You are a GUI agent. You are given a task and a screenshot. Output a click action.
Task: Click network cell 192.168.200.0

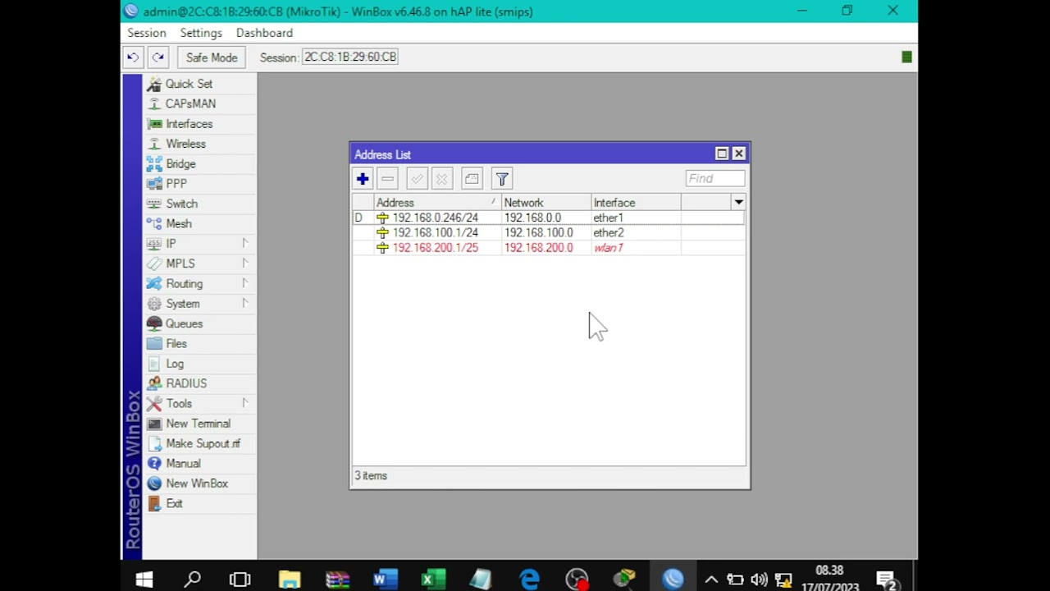pyautogui.click(x=538, y=248)
